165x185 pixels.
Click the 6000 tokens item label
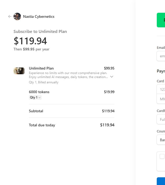click(39, 92)
